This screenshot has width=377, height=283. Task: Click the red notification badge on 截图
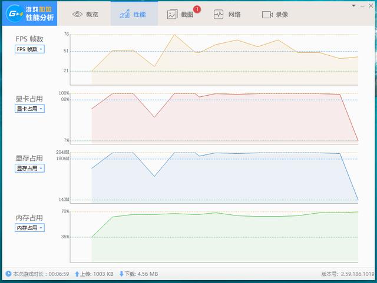click(197, 9)
